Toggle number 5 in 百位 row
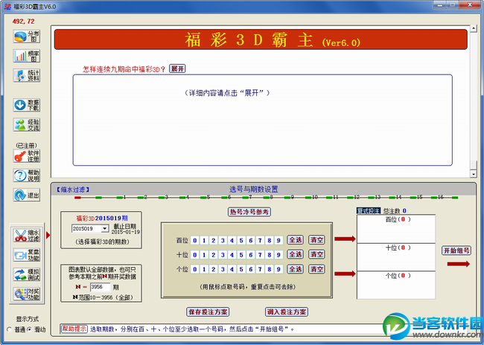The height and width of the screenshot is (345, 484). pyautogui.click(x=241, y=240)
